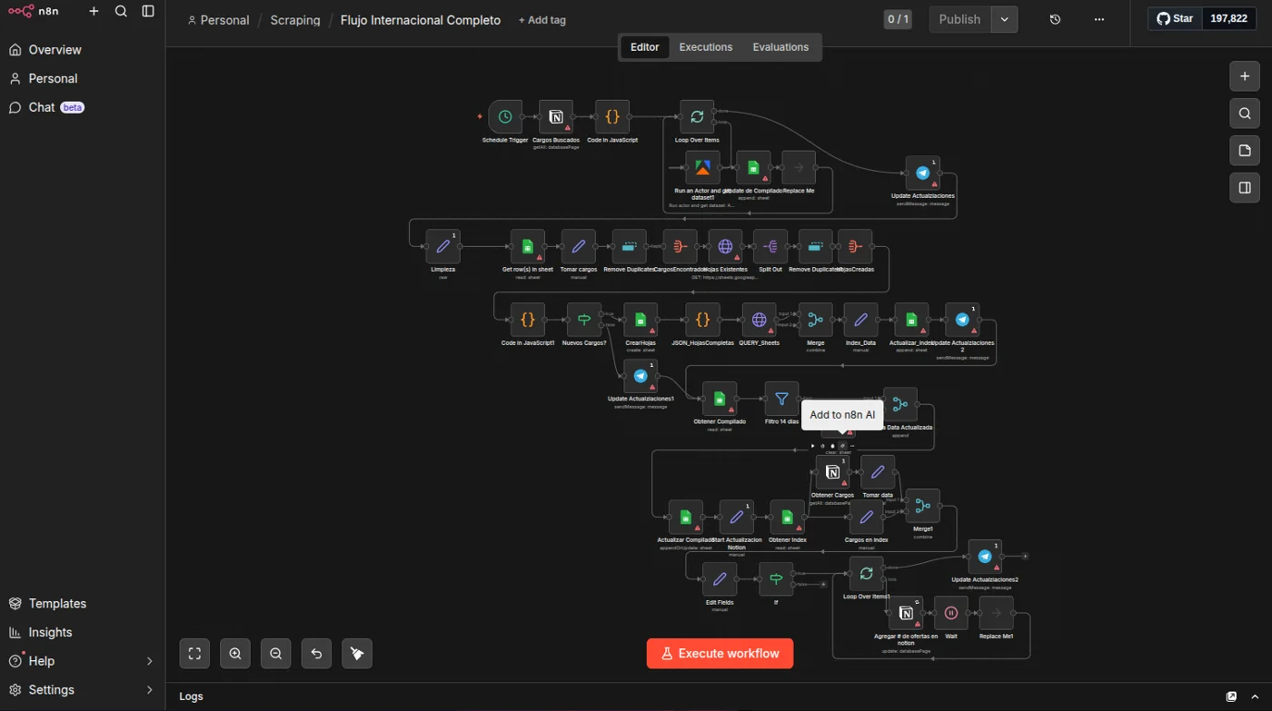The width and height of the screenshot is (1272, 711).
Task: Switch to the Executions tab
Action: coord(706,47)
